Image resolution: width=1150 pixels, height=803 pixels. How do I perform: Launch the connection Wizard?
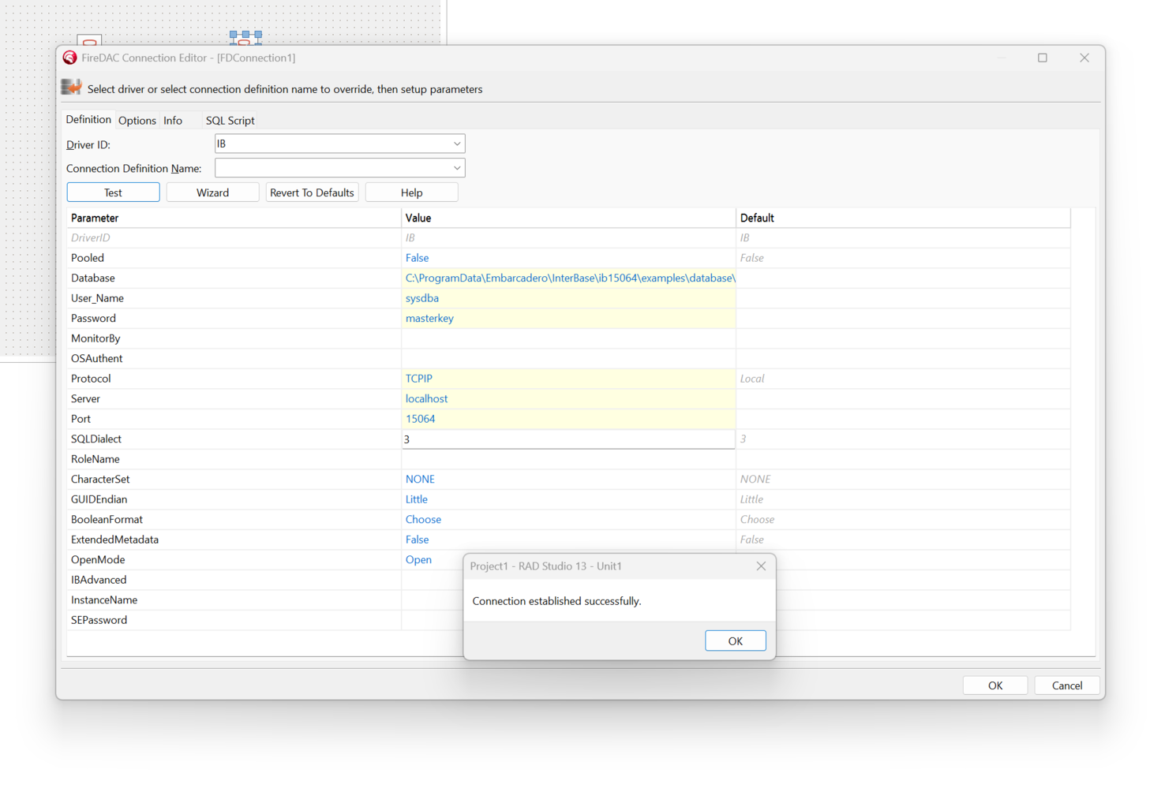click(x=212, y=192)
